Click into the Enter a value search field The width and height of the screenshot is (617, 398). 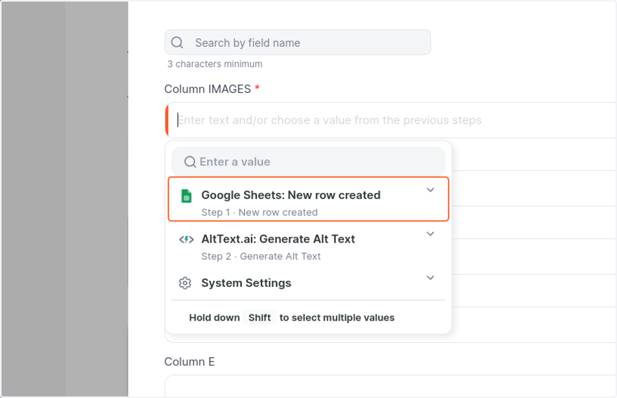308,162
